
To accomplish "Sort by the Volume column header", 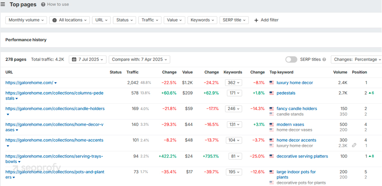I will point(340,72).
